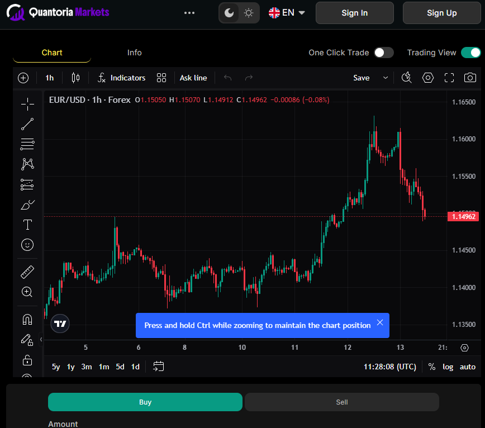Select the trend line drawing tool

(27, 124)
